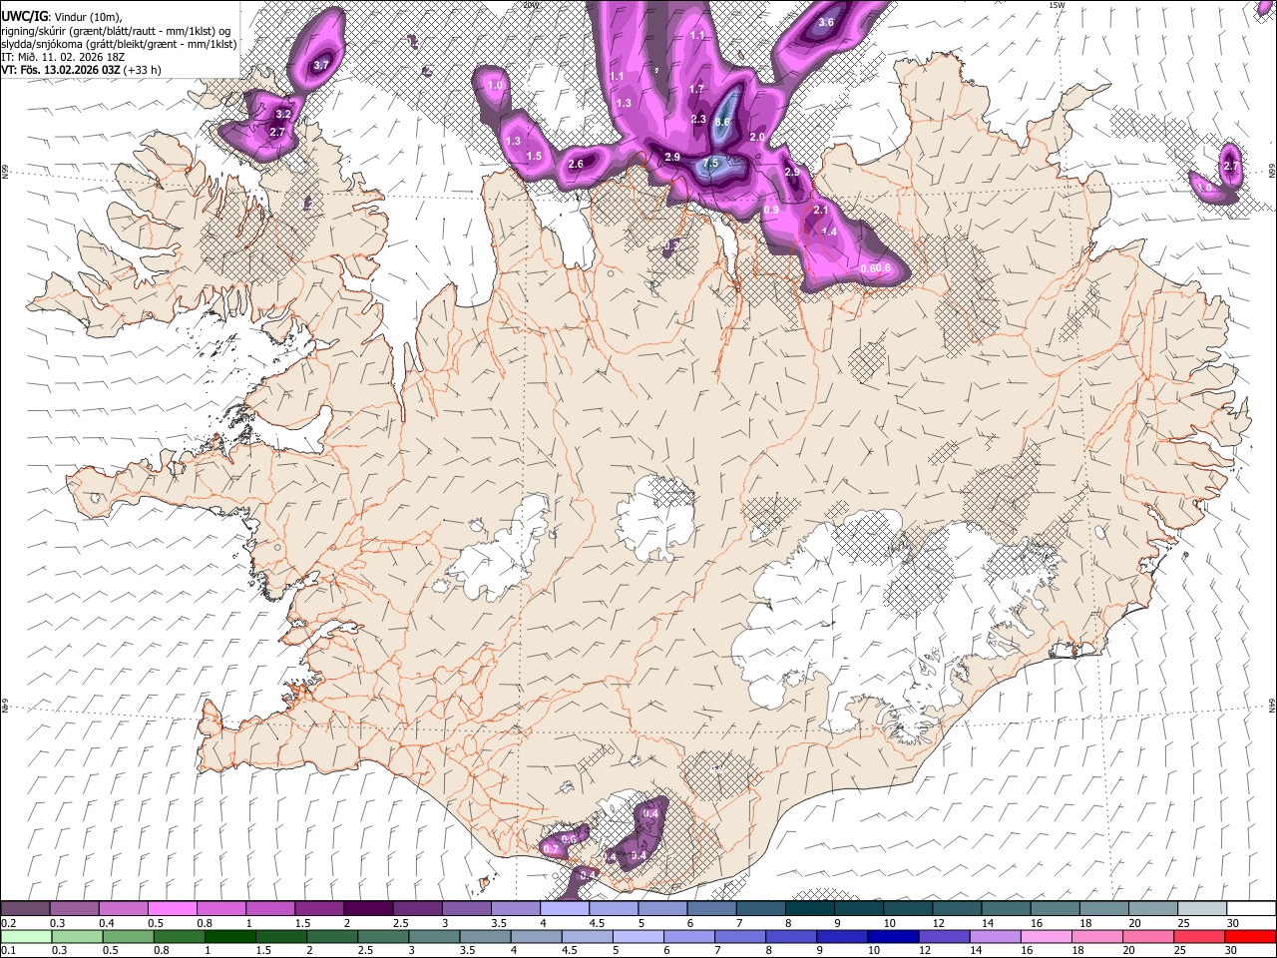The height and width of the screenshot is (958, 1277).
Task: Click the 0.1 label under the bottom legend
Action: tap(8, 950)
